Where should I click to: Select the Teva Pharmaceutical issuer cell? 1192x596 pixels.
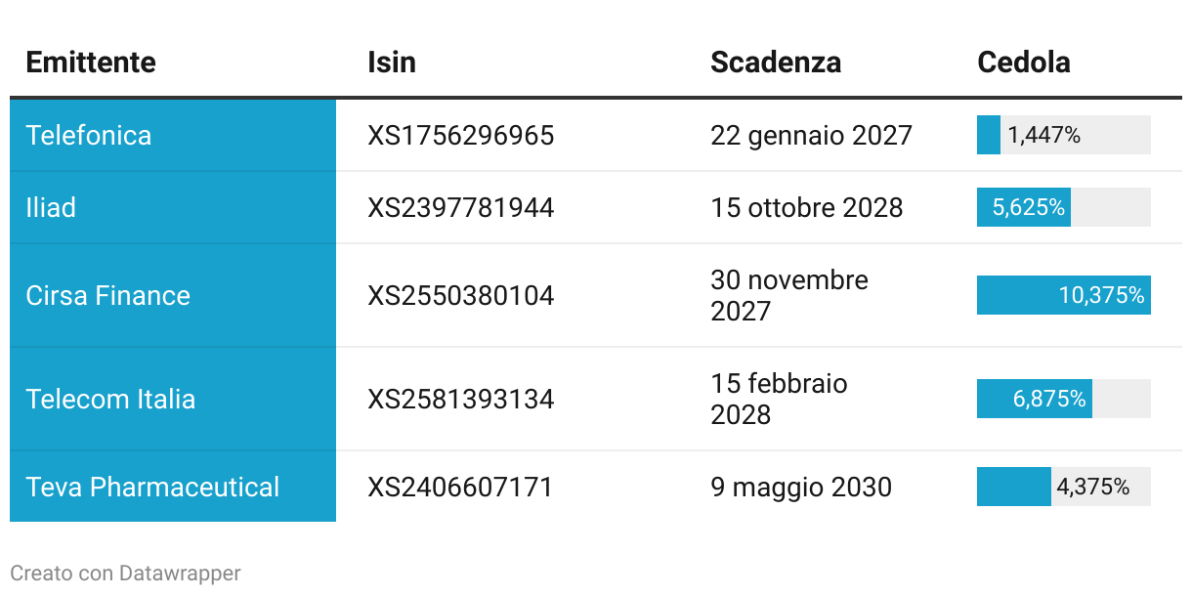tap(173, 487)
